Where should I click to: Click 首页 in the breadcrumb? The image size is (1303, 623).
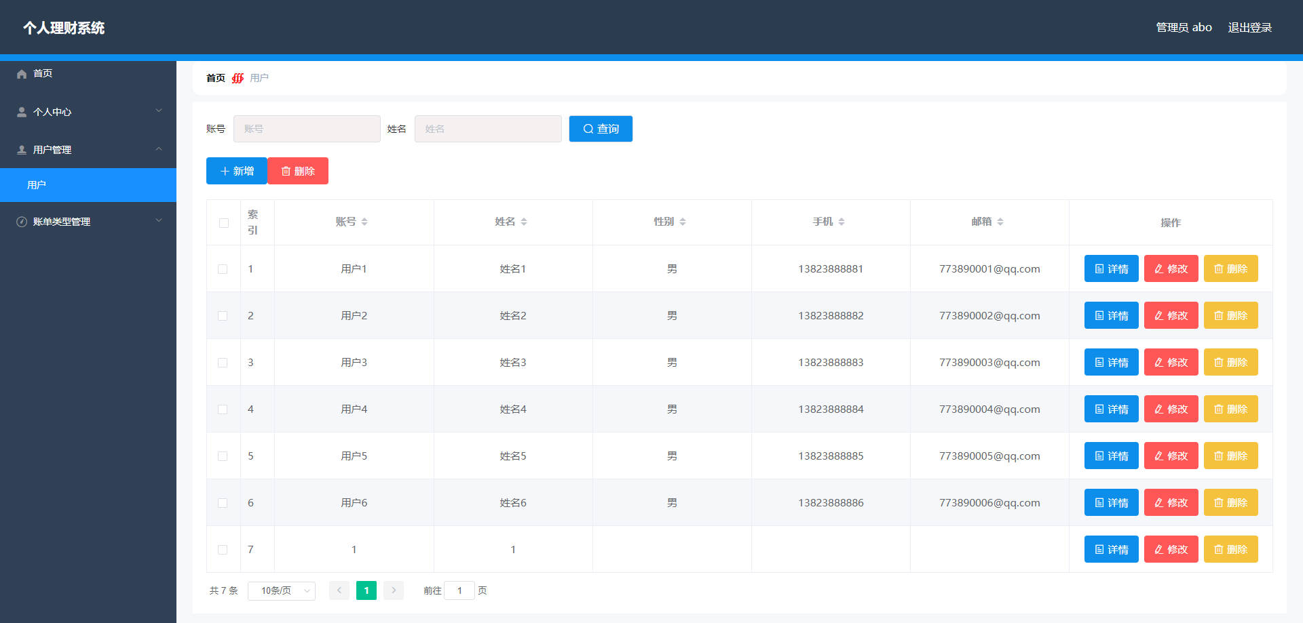(x=216, y=78)
